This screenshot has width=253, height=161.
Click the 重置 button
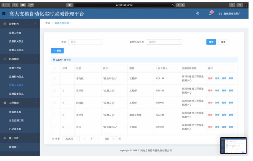[x=223, y=42]
